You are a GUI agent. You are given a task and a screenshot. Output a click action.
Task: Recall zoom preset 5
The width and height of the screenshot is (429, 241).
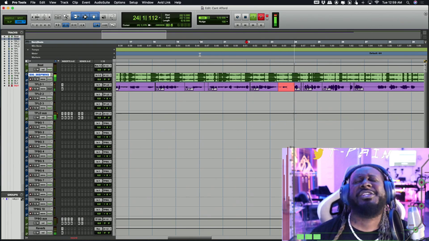49,25
